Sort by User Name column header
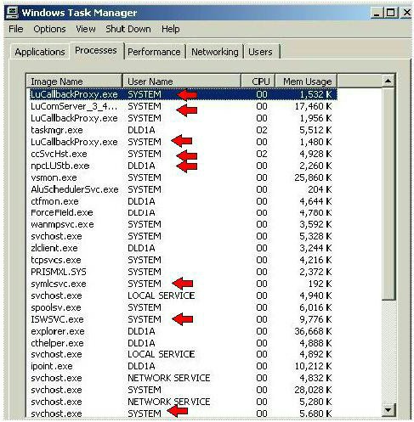The height and width of the screenshot is (422, 414). click(182, 82)
